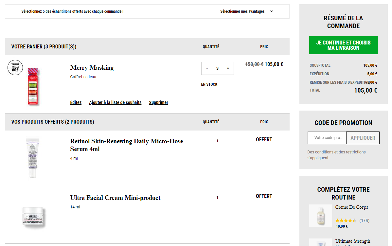Click the Coffret cadeau label
The width and height of the screenshot is (392, 246).
tap(83, 77)
